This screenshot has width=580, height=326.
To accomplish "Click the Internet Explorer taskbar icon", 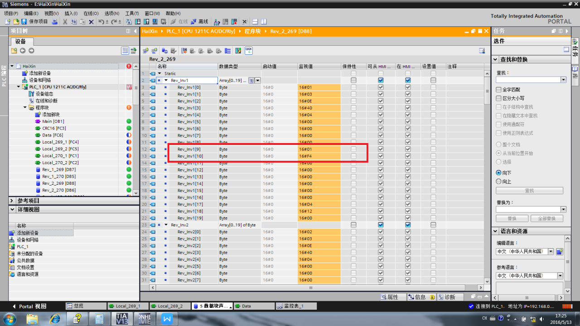I will coord(54,319).
